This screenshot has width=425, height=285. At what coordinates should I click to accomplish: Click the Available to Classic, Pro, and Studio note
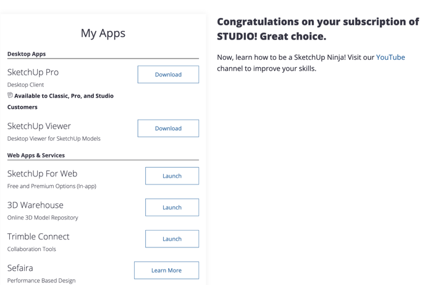point(61,101)
